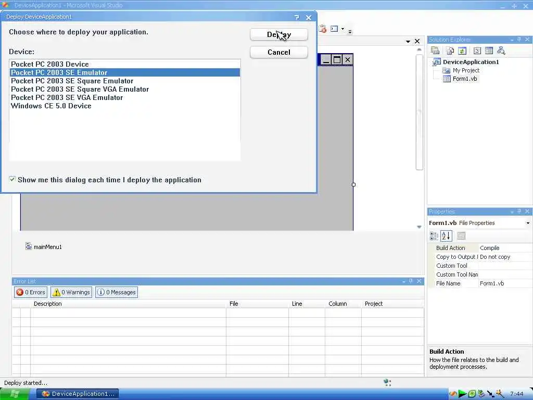533x400 pixels.
Task: Click the Deploy button
Action: pos(279,34)
